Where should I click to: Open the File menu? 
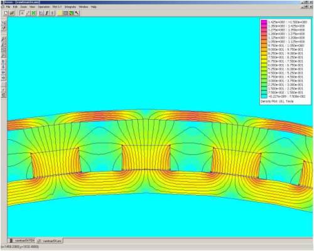coord(8,7)
